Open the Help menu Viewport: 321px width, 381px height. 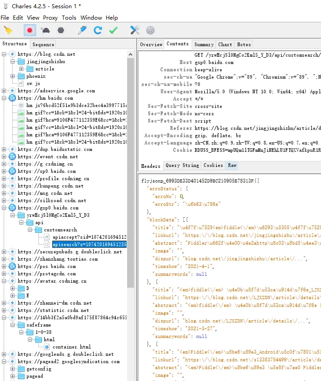(x=112, y=18)
